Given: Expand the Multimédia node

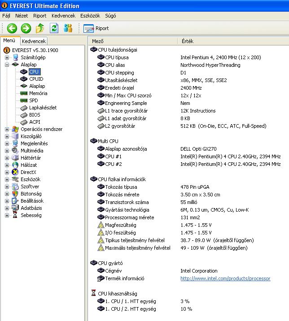Looking at the screenshot, I should 7,151.
